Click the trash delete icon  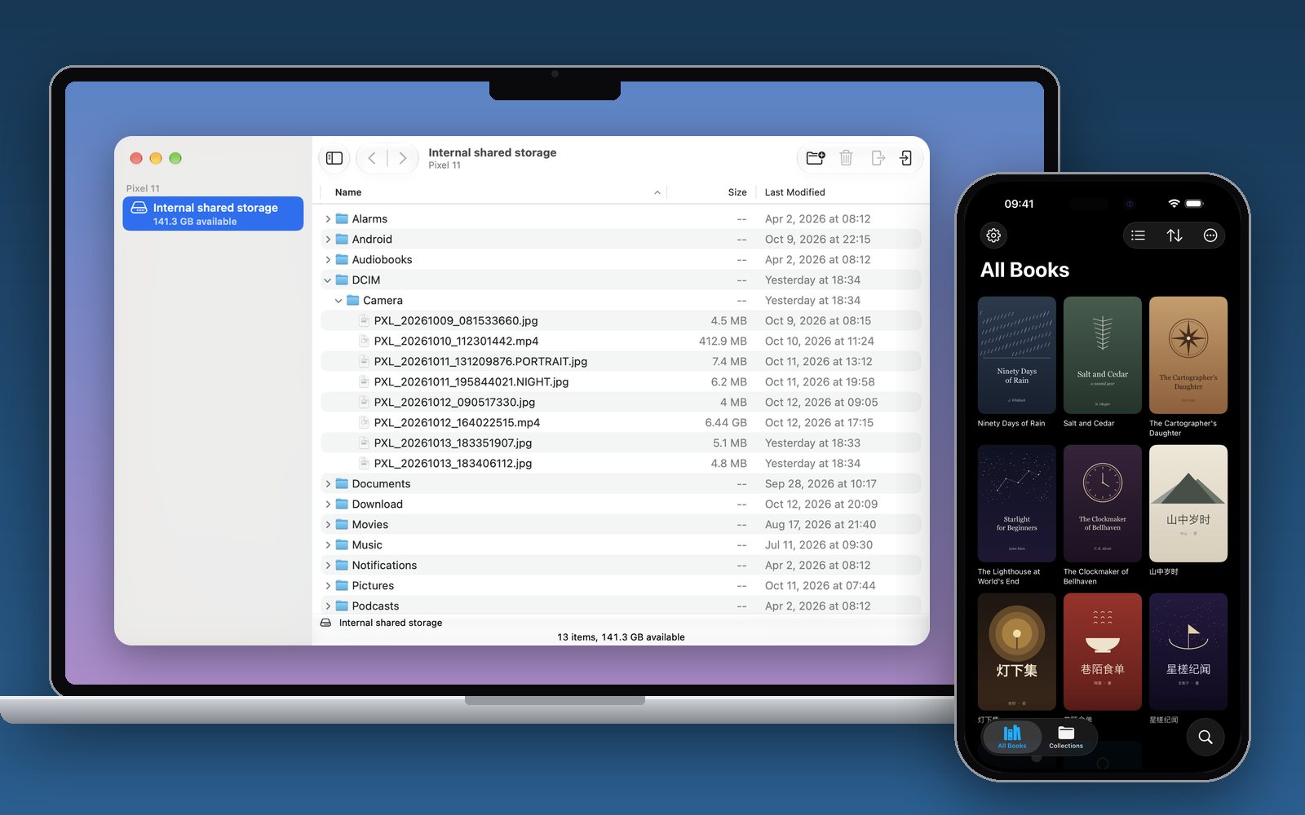[846, 158]
